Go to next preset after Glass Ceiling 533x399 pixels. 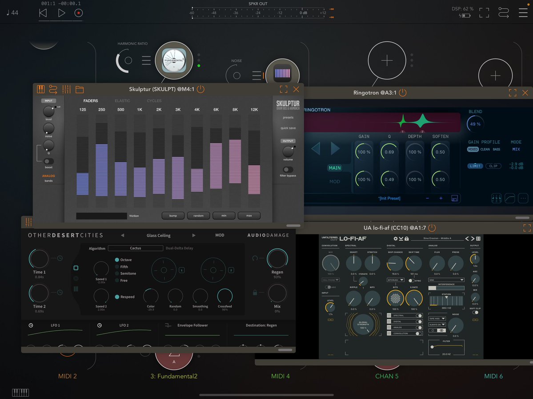[x=194, y=235]
